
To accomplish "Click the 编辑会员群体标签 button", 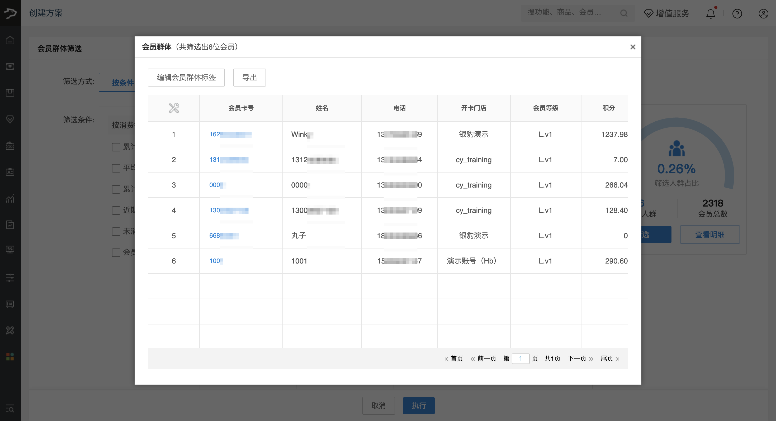I will click(x=186, y=77).
